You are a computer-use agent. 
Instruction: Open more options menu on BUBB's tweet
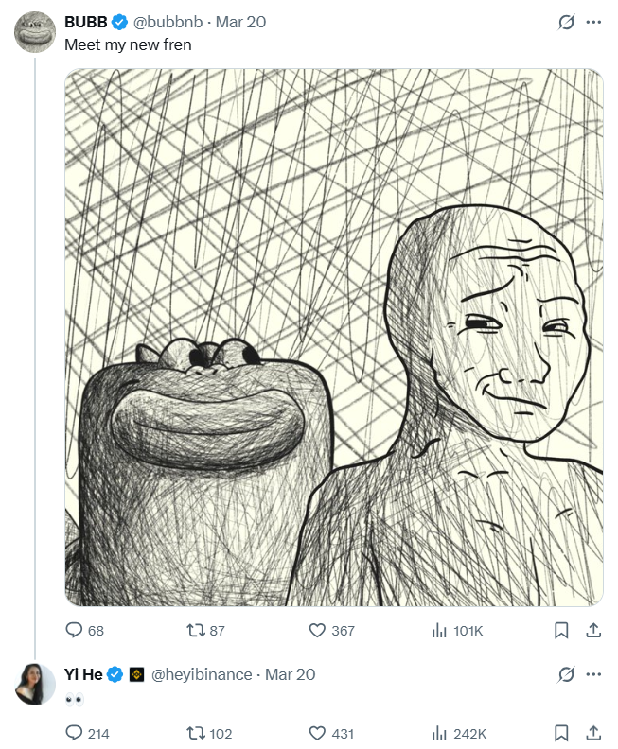(593, 22)
